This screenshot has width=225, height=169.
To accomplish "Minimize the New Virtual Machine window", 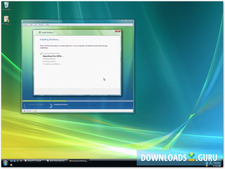I will point(122,21).
